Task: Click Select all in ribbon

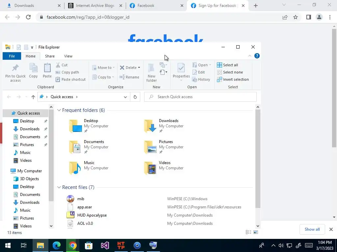Action: pyautogui.click(x=227, y=65)
